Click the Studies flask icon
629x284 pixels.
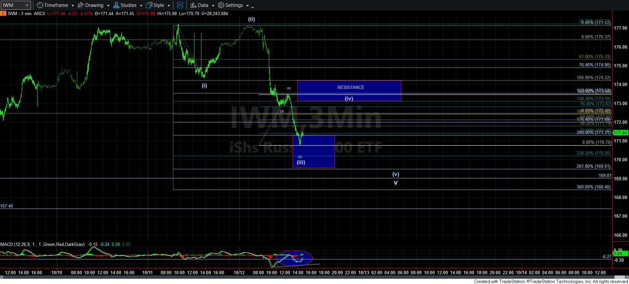pyautogui.click(x=116, y=5)
